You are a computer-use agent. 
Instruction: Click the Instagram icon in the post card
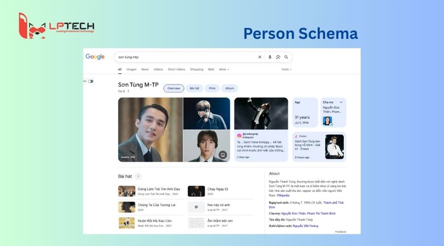click(x=239, y=136)
